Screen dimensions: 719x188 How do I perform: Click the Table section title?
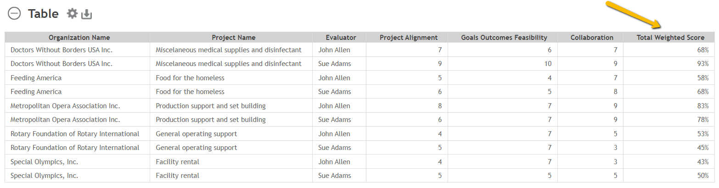[x=43, y=14]
